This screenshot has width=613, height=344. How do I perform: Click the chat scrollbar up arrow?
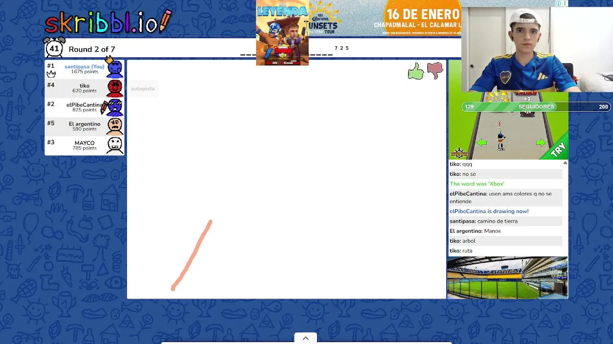point(565,163)
